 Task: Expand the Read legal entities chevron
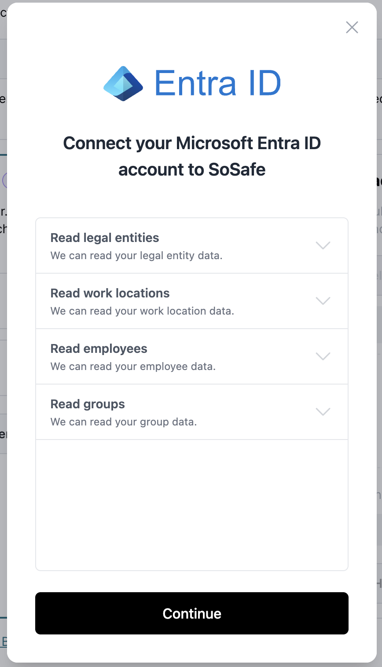pos(323,246)
